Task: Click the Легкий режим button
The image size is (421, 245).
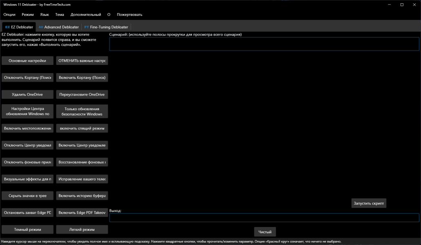Action: click(x=82, y=229)
